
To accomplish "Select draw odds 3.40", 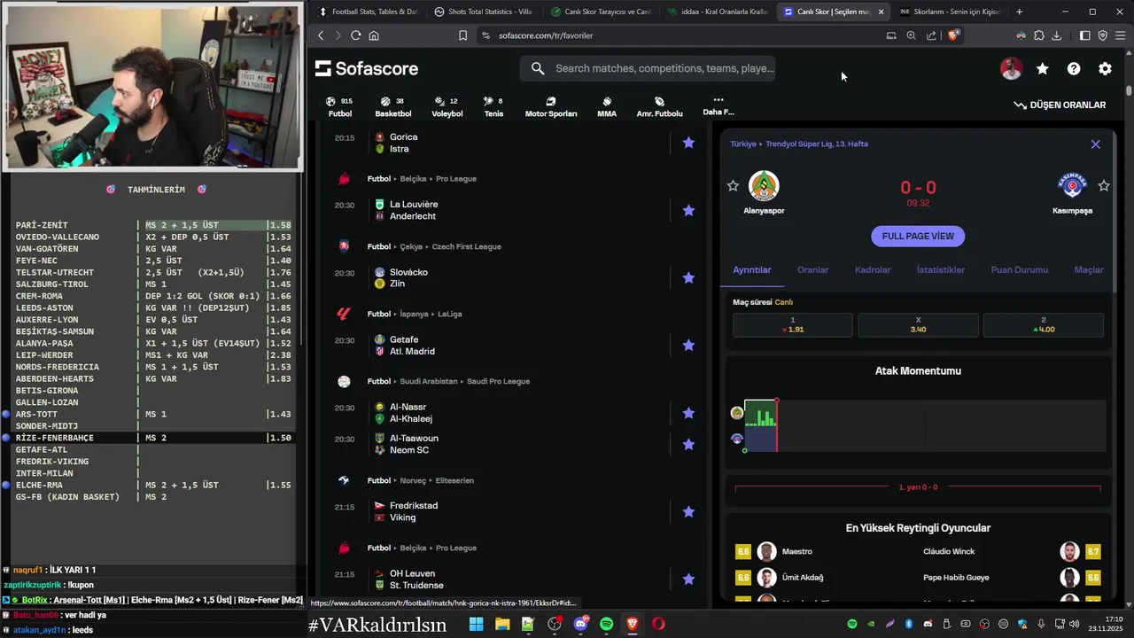I will pos(918,324).
